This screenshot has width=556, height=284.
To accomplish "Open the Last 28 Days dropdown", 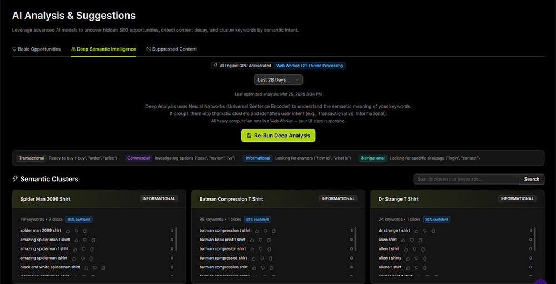I will (x=279, y=80).
